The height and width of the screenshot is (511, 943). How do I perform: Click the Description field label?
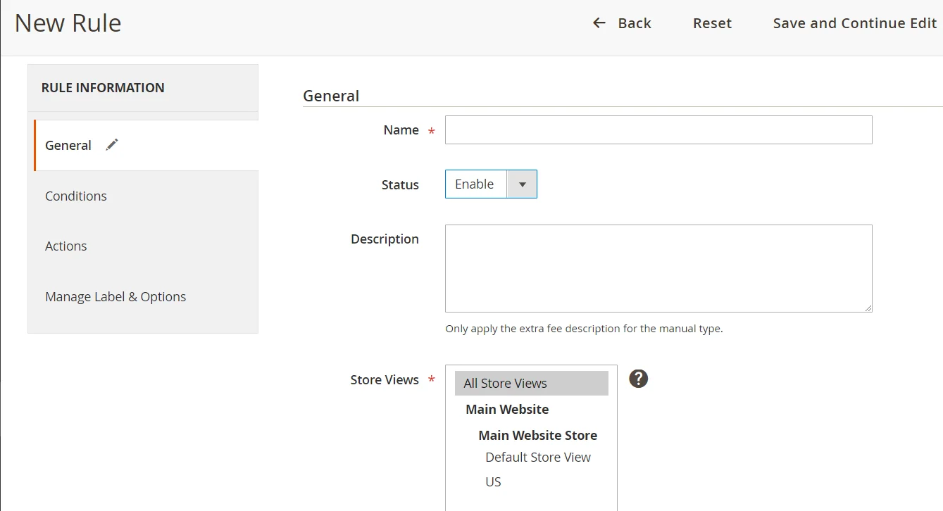tap(385, 239)
